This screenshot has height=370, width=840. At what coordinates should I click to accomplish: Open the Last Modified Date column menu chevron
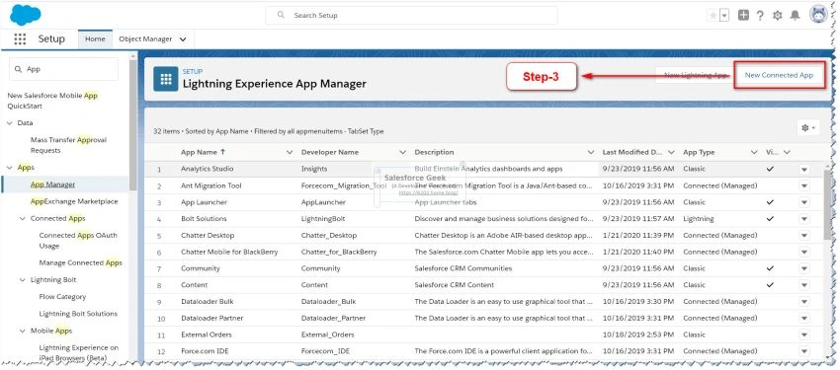(671, 152)
